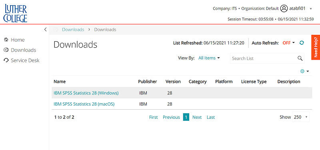320x150 pixels.
Task: Select page 1 in pagination
Action: [x=186, y=117]
